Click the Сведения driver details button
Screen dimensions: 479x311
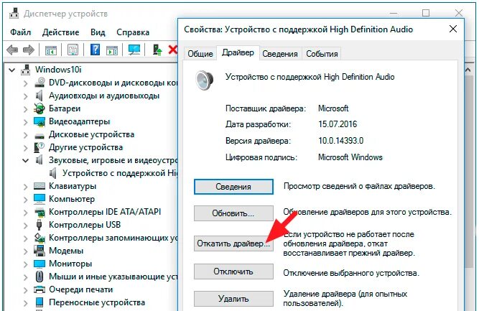233,186
